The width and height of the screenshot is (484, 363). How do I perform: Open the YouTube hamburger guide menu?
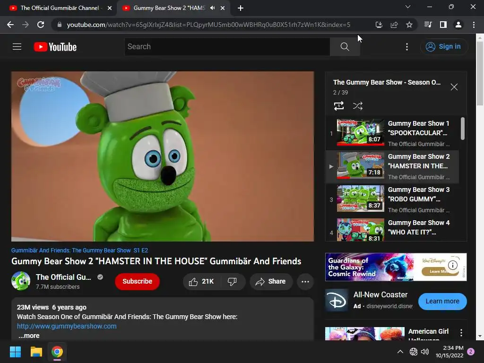tap(17, 47)
